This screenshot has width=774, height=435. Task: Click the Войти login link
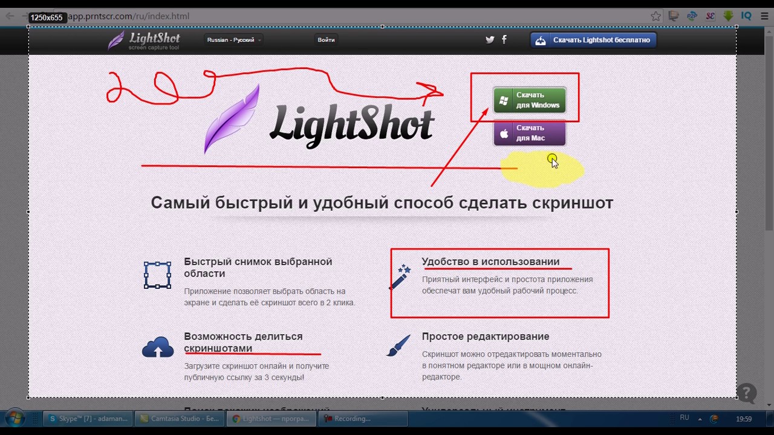pyautogui.click(x=326, y=40)
